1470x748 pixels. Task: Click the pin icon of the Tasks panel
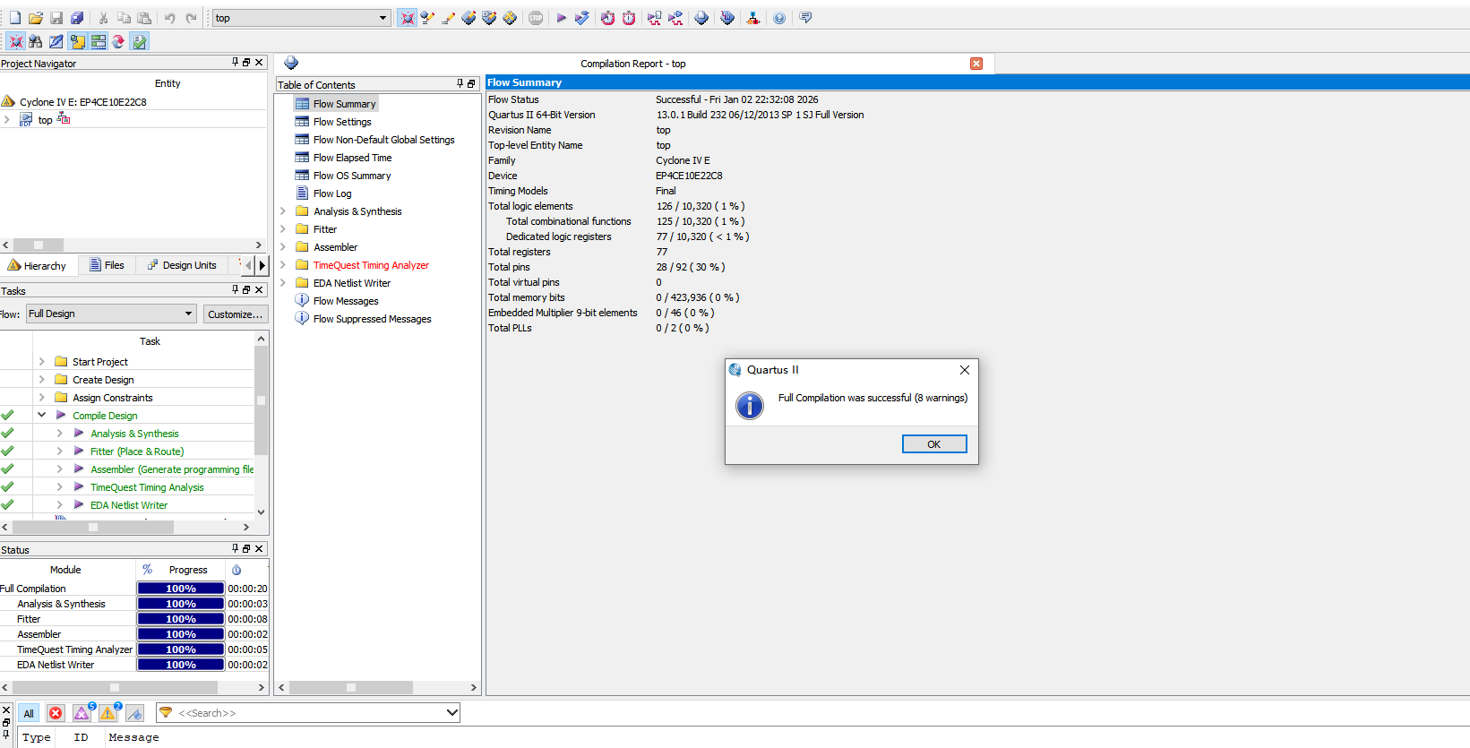236,289
